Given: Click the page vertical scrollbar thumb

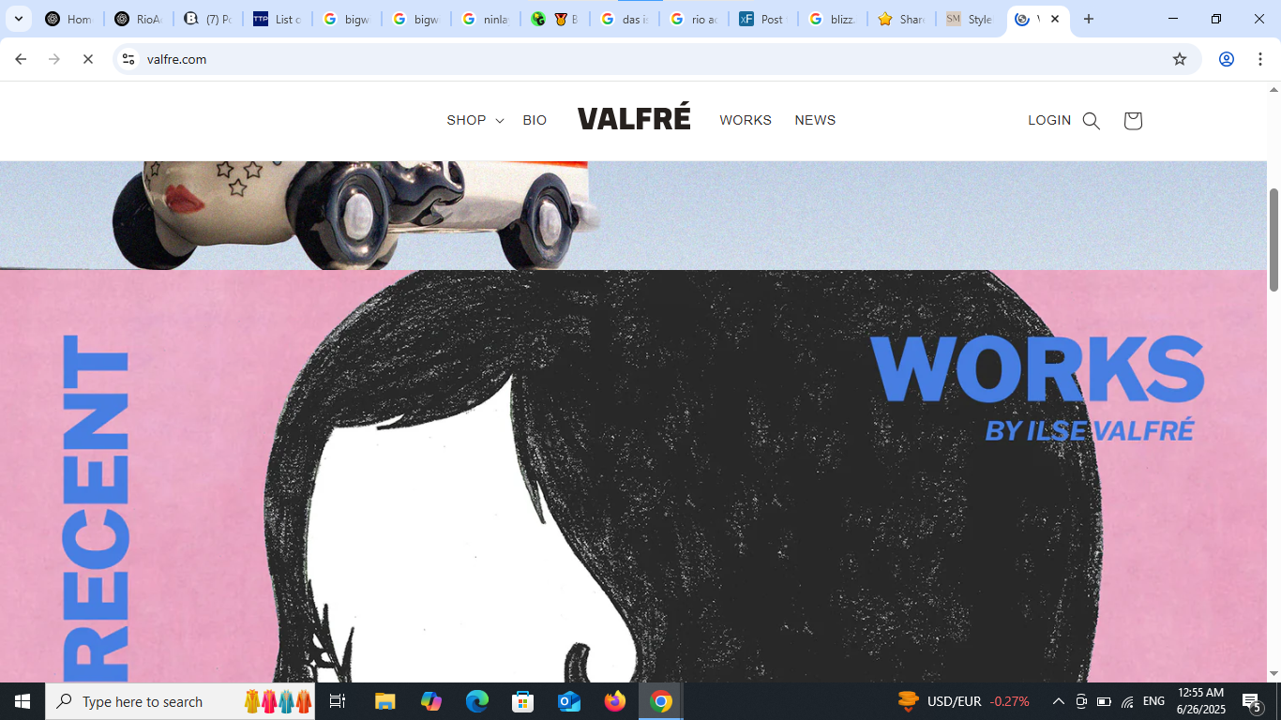Looking at the screenshot, I should 1273,239.
